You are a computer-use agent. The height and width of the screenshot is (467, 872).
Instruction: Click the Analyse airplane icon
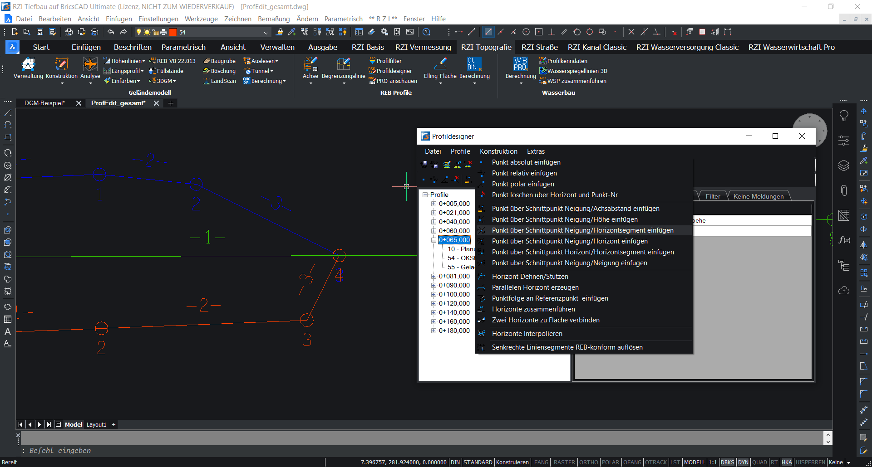click(x=90, y=64)
